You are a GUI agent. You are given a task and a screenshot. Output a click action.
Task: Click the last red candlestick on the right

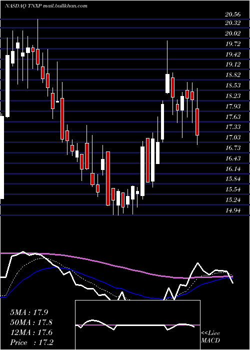197,122
